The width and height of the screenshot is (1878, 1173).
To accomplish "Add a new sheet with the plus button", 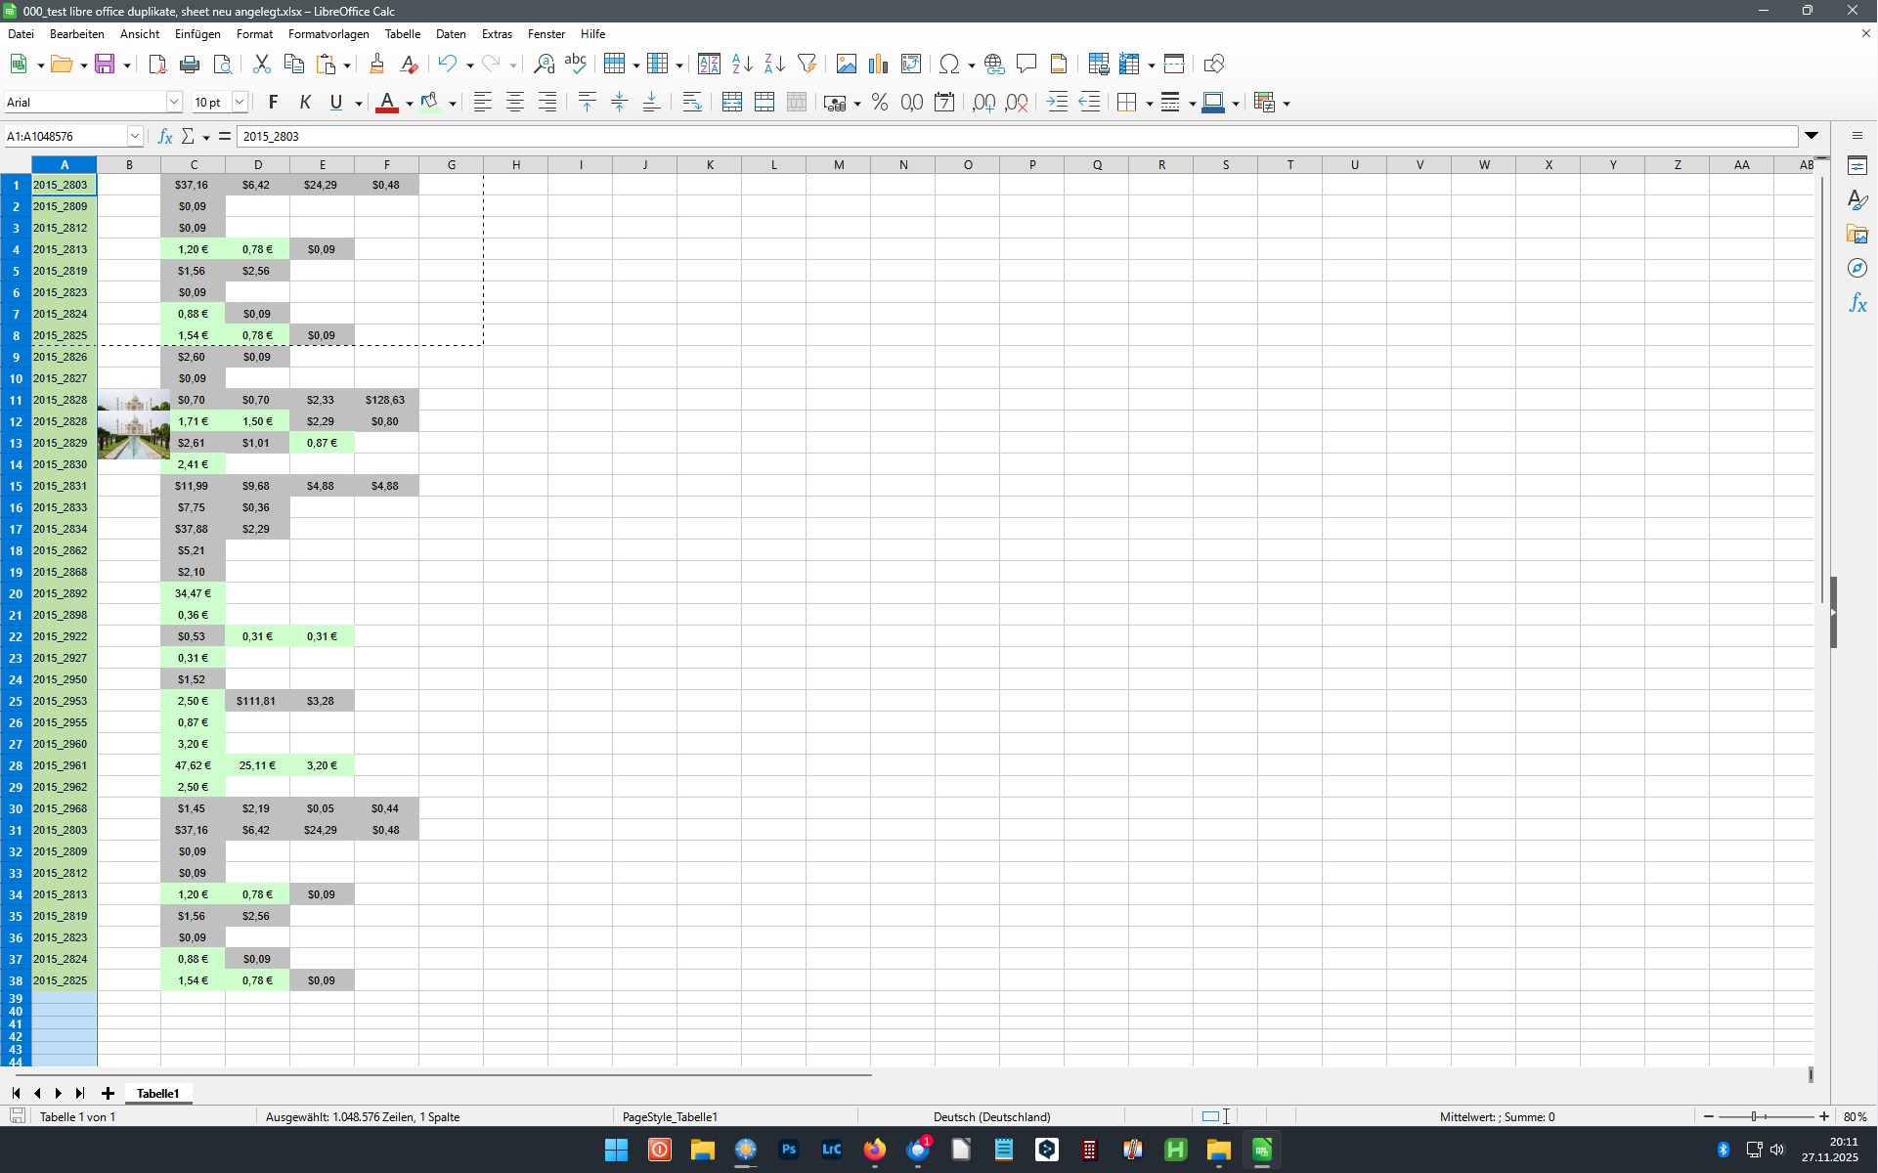I will [x=108, y=1093].
